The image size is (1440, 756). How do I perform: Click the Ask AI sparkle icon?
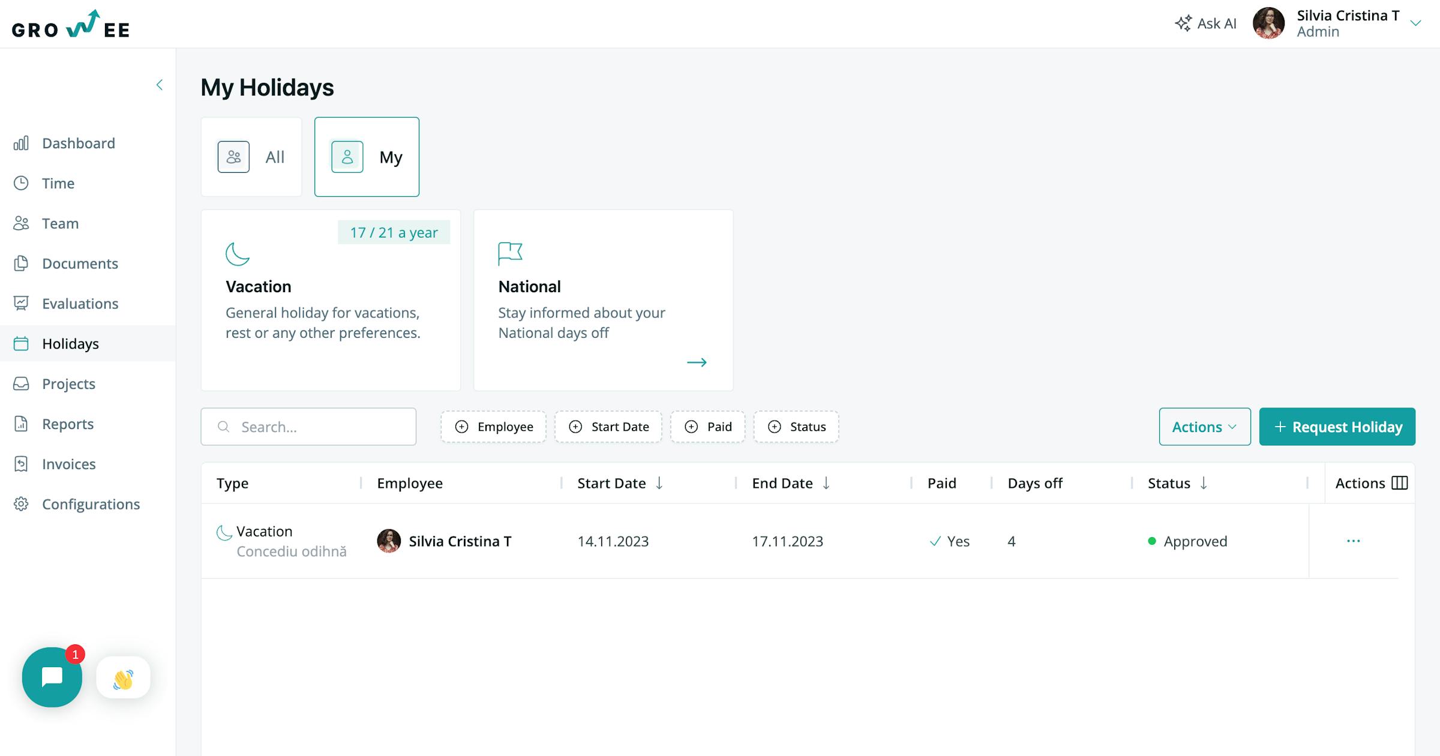(1183, 23)
